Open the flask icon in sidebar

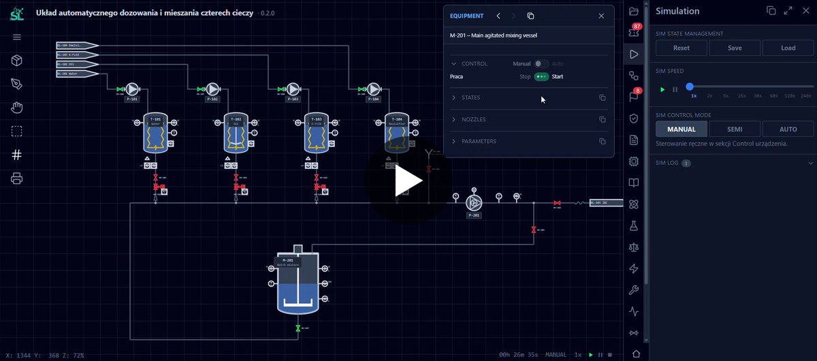pyautogui.click(x=634, y=225)
